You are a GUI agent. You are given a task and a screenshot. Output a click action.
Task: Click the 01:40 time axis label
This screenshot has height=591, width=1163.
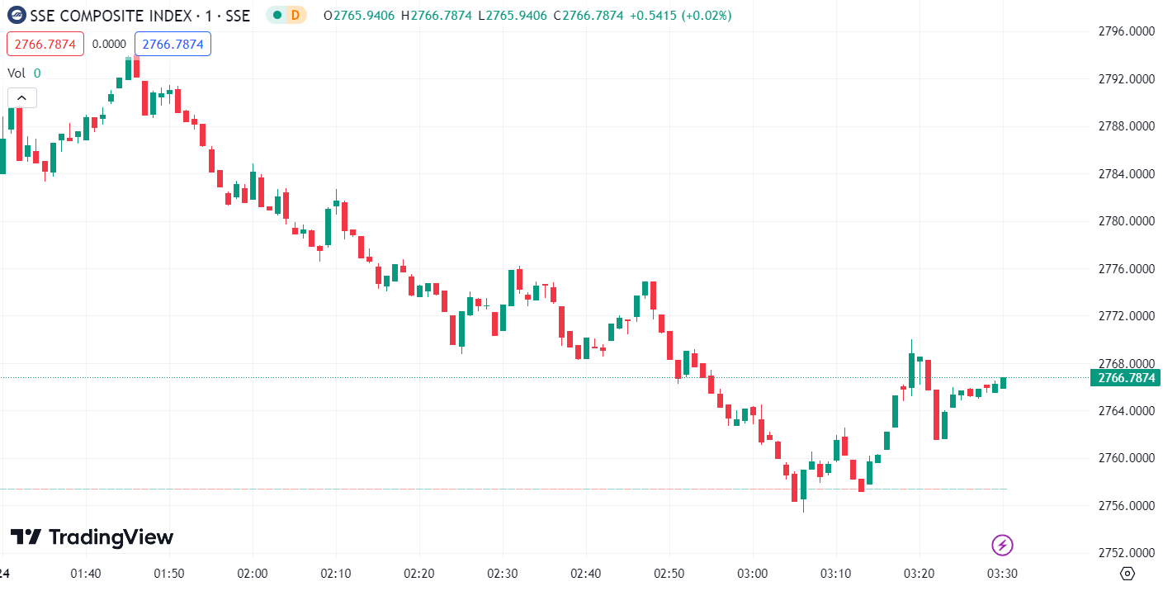[86, 574]
